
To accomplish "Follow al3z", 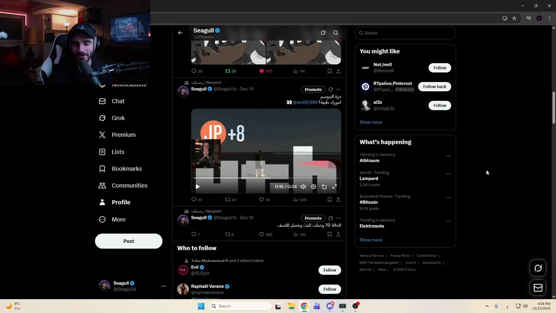I will pos(440,105).
